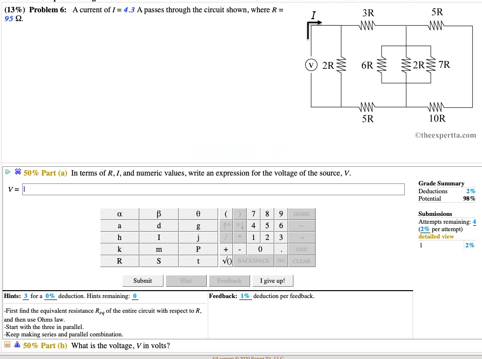The width and height of the screenshot is (482, 359).
Task: Click the hints count 3 link
Action: [26, 296]
